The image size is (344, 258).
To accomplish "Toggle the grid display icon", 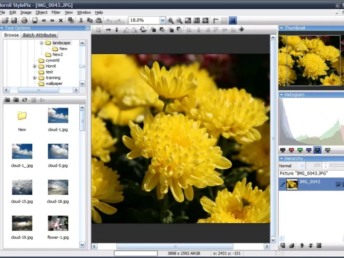I will point(224,21).
